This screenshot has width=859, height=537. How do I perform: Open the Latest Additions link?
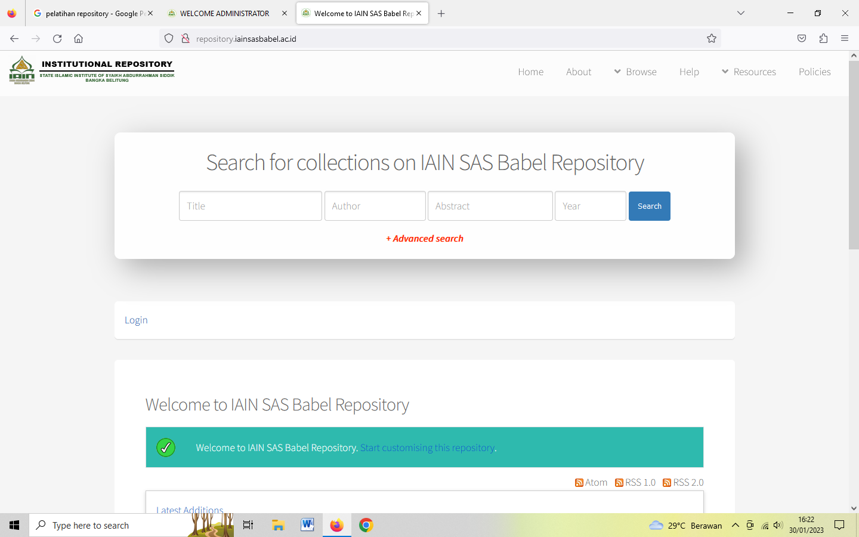click(x=190, y=509)
